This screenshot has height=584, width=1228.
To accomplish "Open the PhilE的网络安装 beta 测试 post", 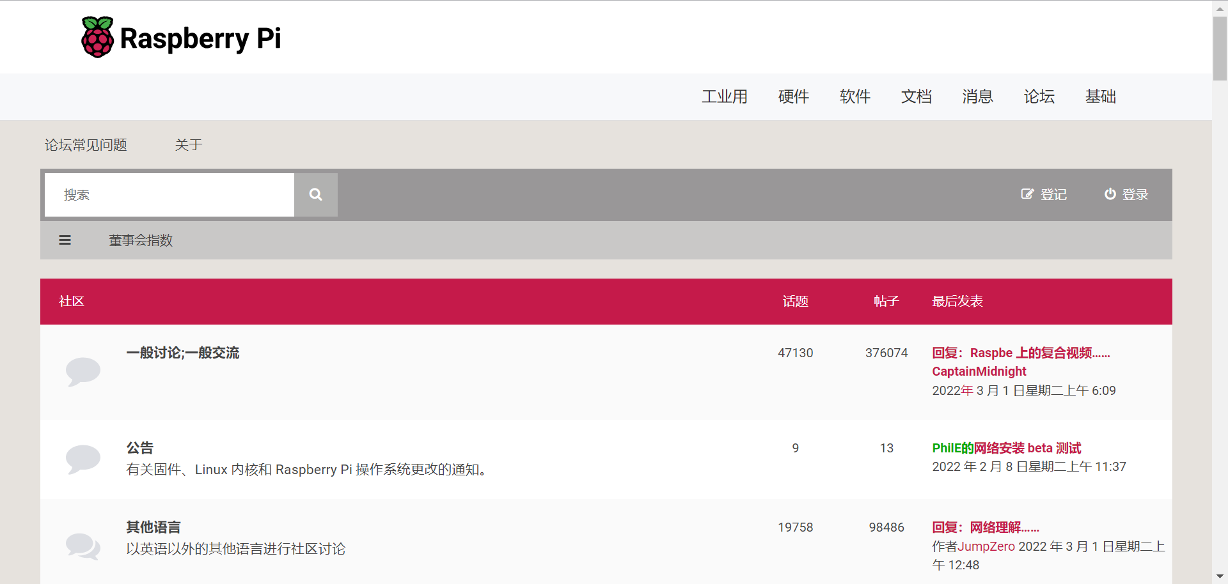I will point(1006,448).
